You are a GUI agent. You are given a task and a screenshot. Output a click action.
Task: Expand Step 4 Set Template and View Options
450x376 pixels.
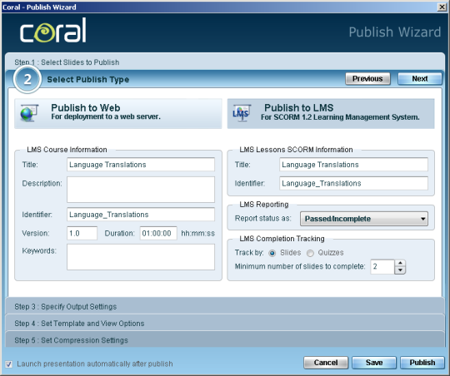point(225,323)
